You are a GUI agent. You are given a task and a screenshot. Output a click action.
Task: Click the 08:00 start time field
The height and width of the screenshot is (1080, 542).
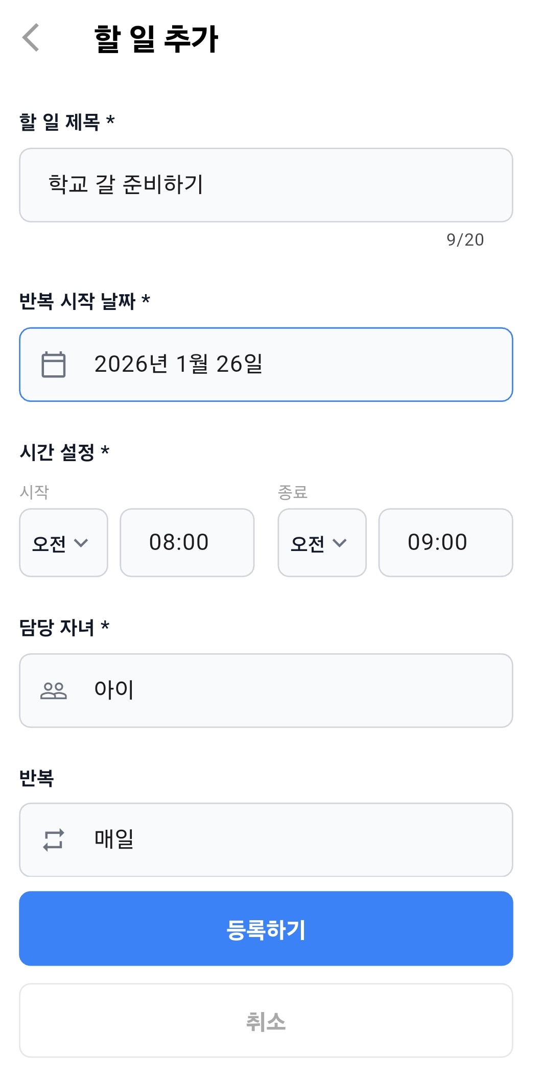click(x=187, y=542)
